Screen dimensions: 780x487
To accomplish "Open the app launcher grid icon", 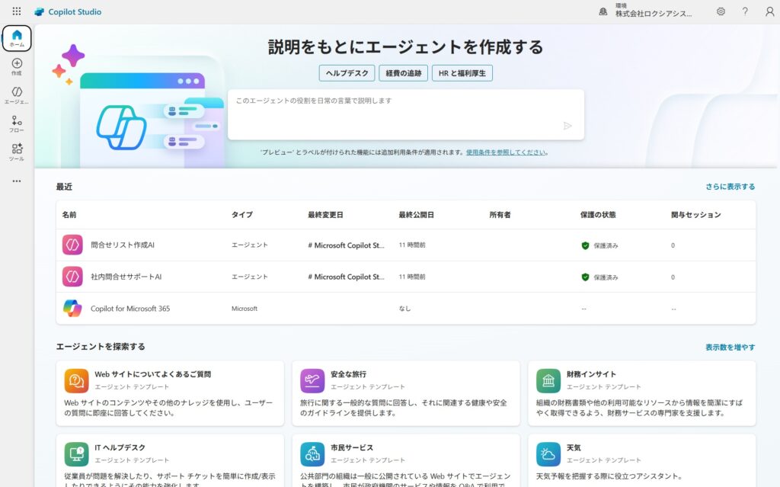I will coord(17,11).
